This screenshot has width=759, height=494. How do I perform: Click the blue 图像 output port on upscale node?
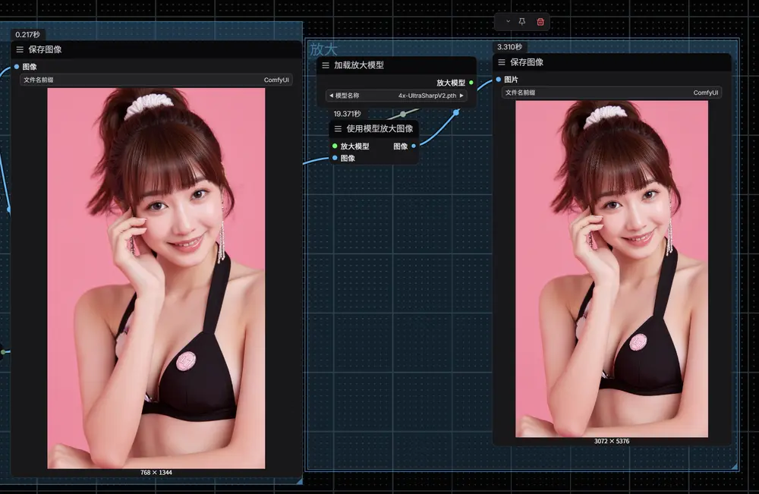pyautogui.click(x=414, y=146)
